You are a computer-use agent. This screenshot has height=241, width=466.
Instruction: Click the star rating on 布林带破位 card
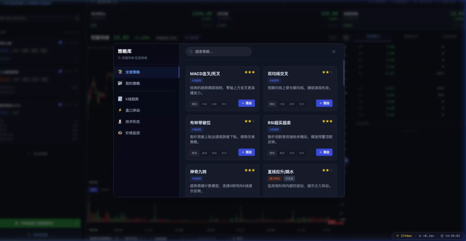tap(250, 121)
